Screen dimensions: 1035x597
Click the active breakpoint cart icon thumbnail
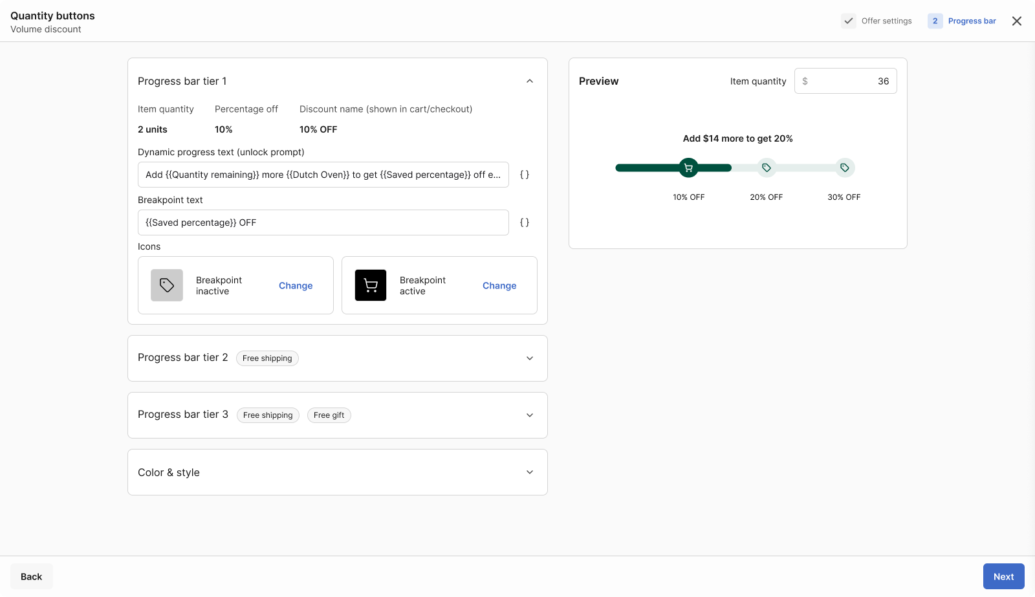point(371,285)
